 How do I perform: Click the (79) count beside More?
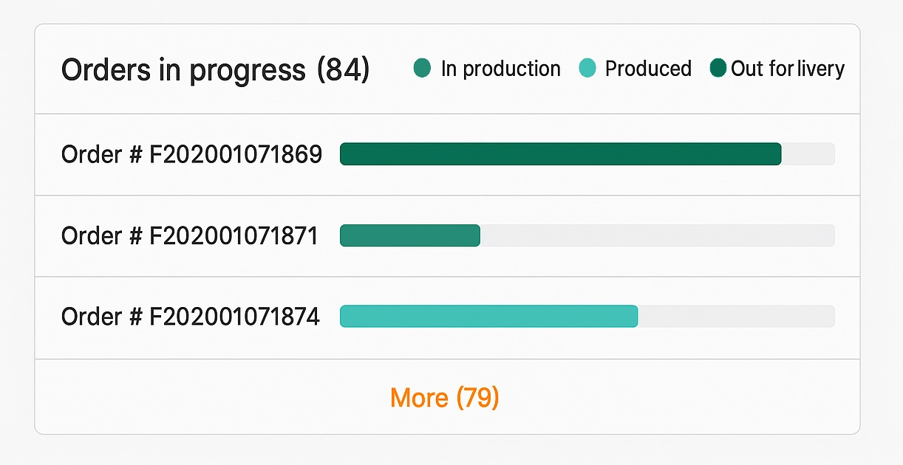tap(477, 398)
